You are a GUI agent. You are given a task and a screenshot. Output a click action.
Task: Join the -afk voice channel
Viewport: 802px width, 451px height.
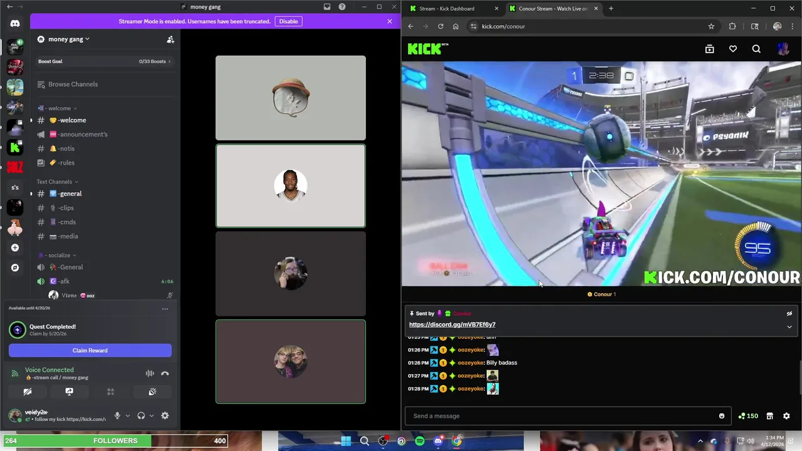click(105, 281)
